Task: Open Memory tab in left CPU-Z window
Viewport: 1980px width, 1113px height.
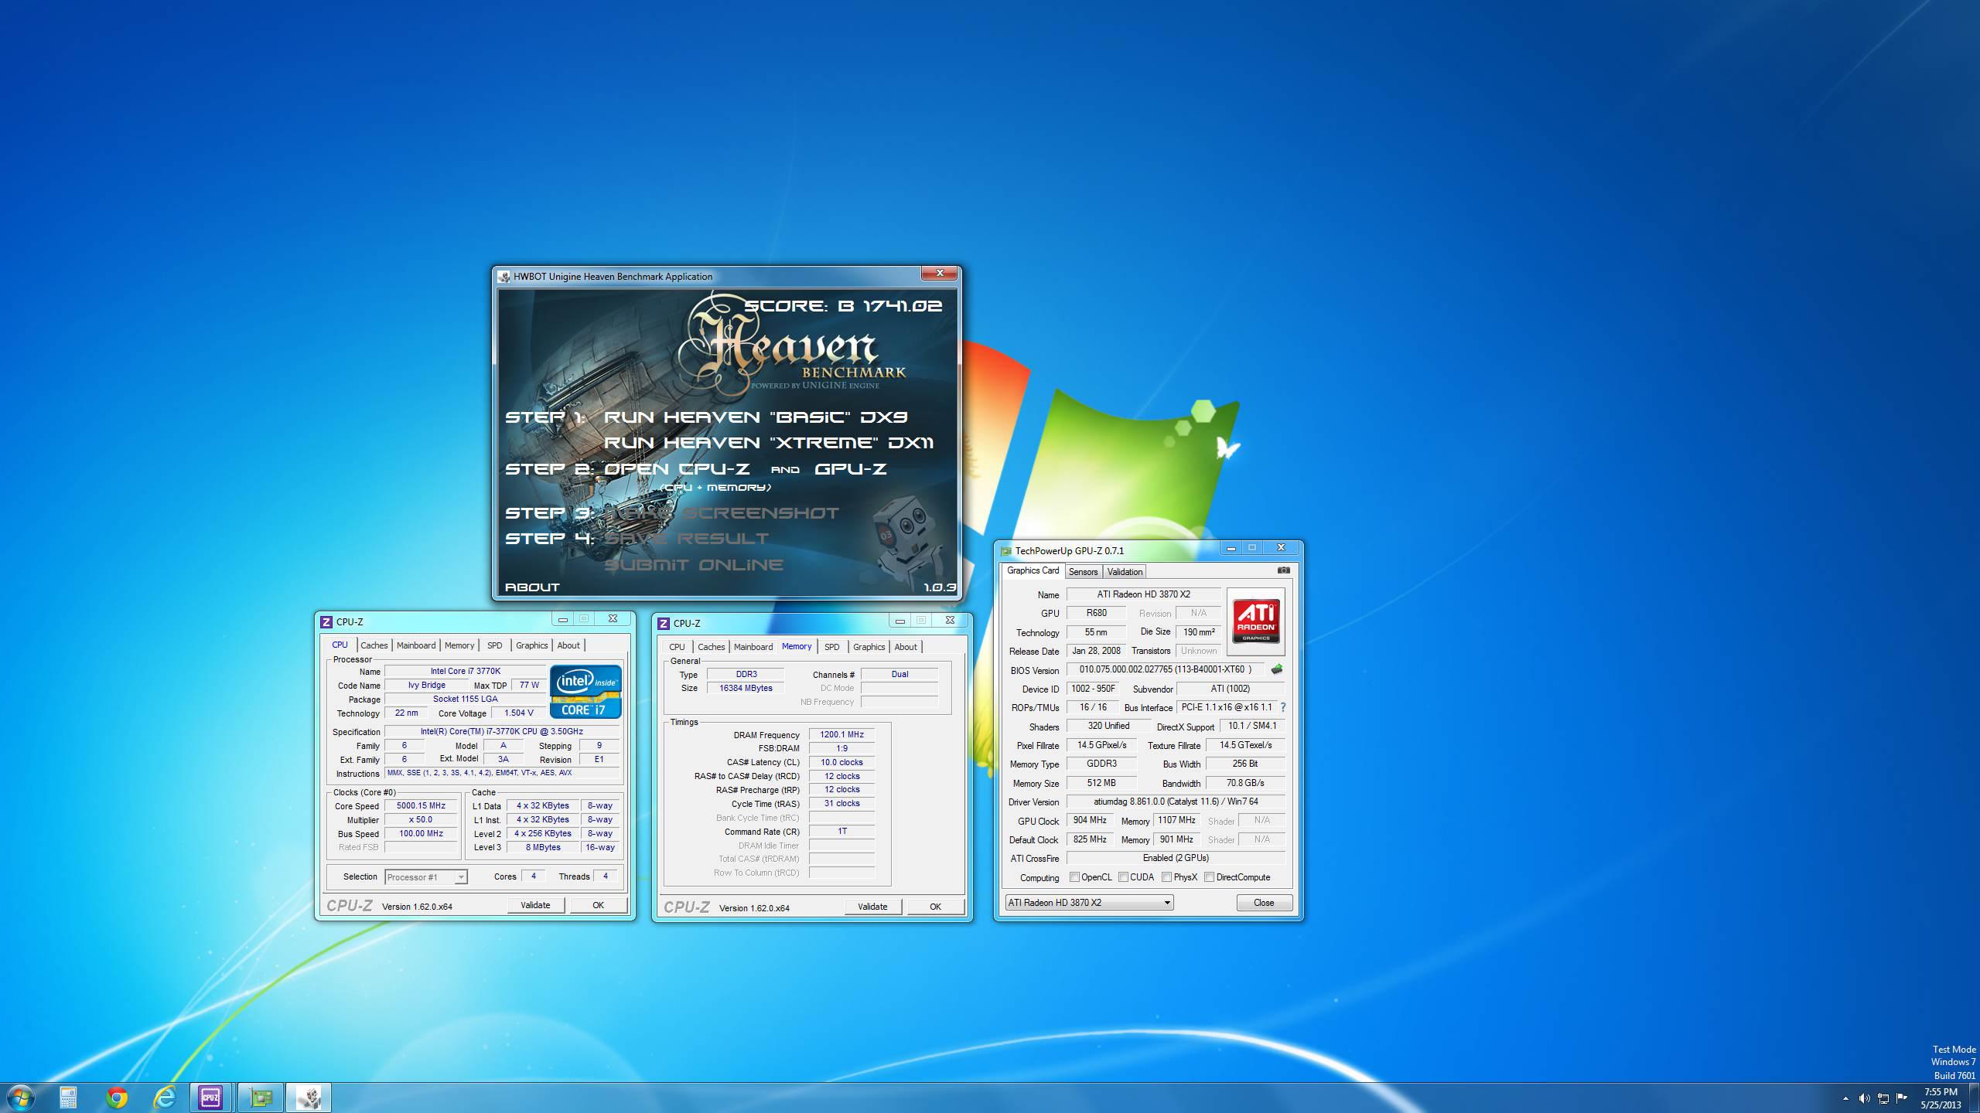Action: point(459,645)
